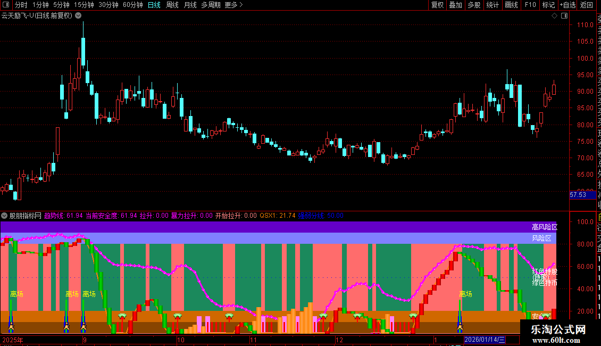Click the stock title 云天励飞-U(日线.前复权)

[x=37, y=15]
